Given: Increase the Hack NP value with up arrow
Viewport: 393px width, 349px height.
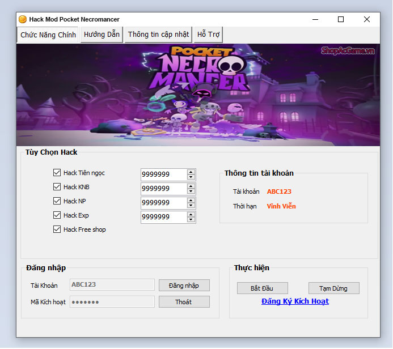Looking at the screenshot, I should tap(191, 201).
